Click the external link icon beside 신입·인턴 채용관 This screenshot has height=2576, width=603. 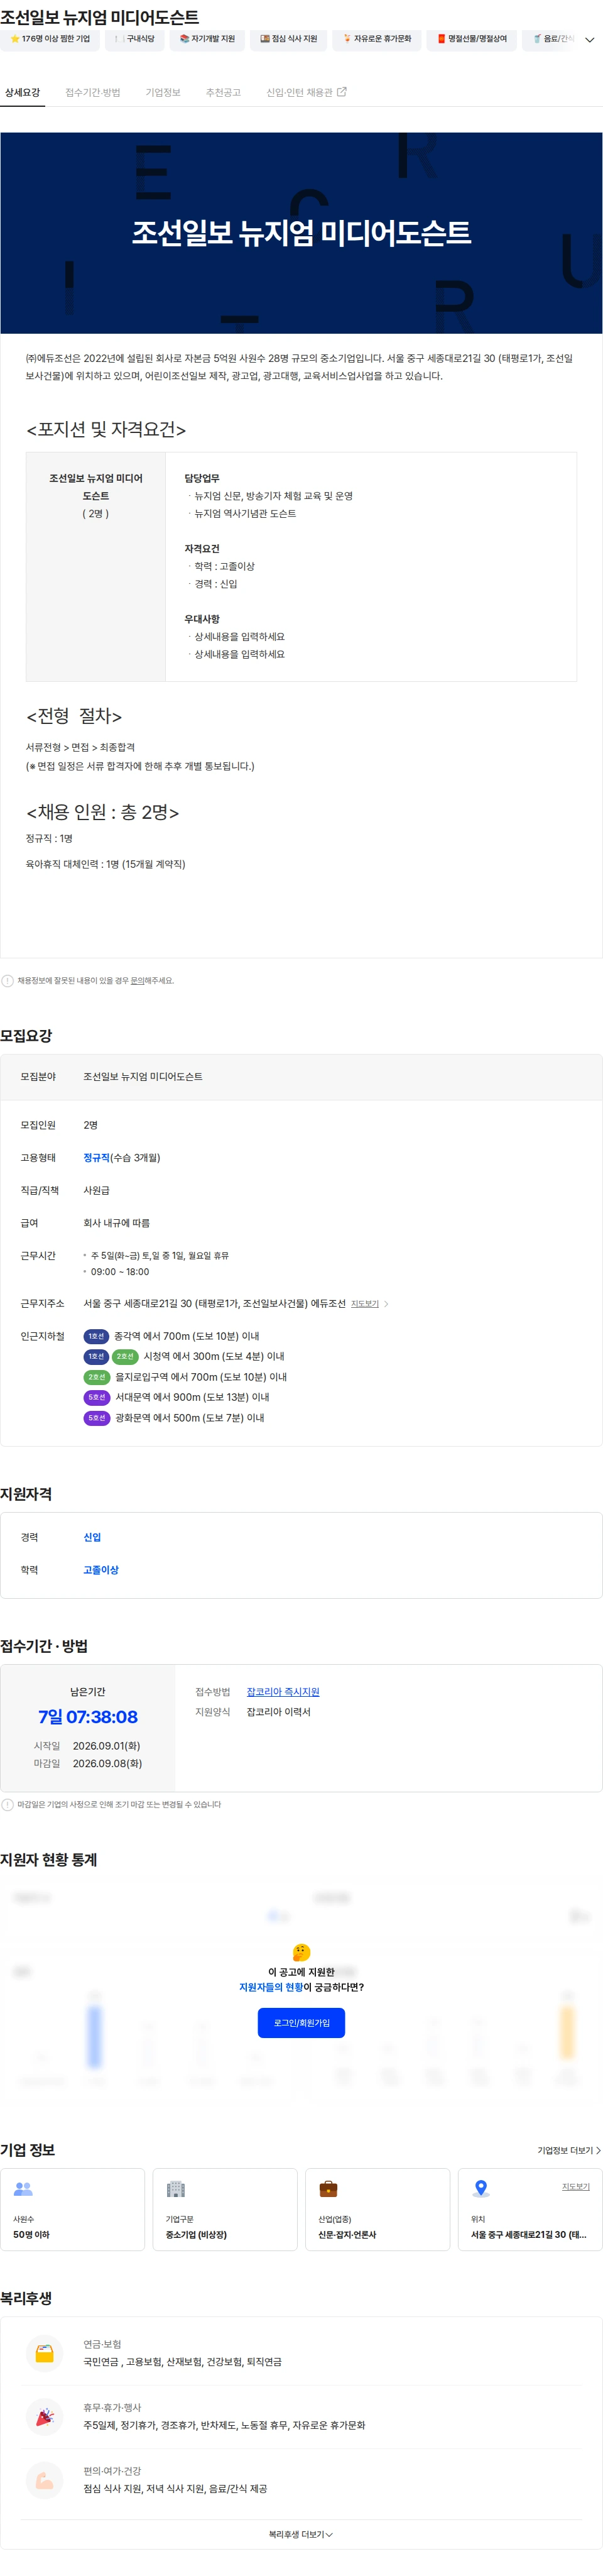(342, 92)
